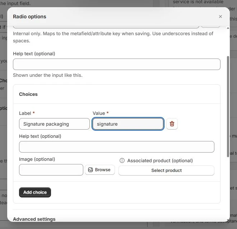The image size is (237, 229).
Task: Click the Associated product (optional) label
Action: pyautogui.click(x=160, y=160)
